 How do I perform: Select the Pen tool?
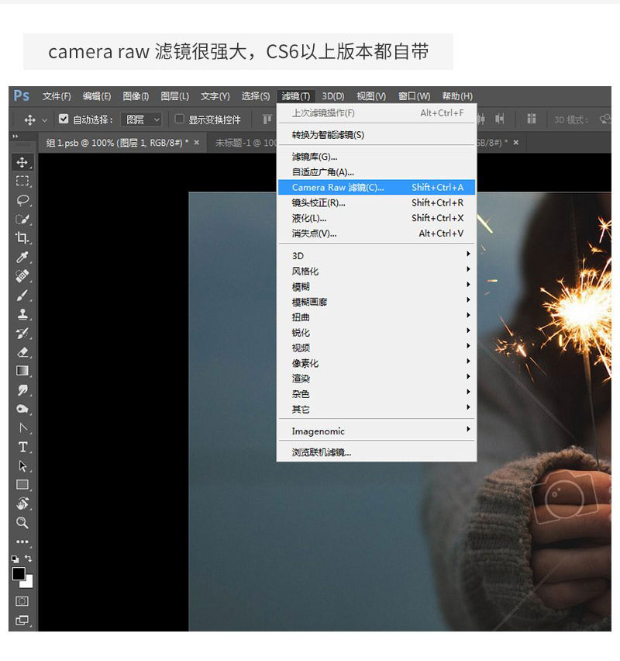pos(22,428)
